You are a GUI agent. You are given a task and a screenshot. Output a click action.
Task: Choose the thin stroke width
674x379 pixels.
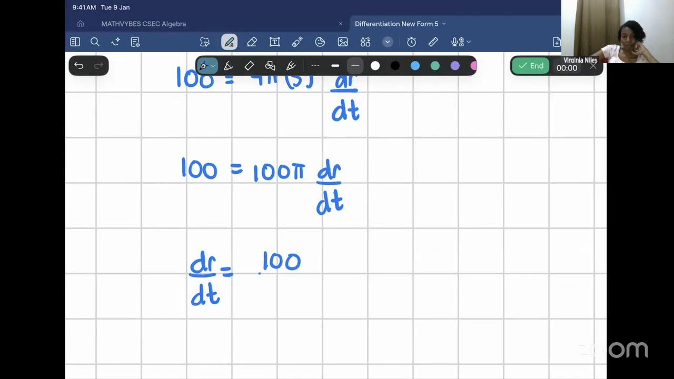[x=355, y=66]
